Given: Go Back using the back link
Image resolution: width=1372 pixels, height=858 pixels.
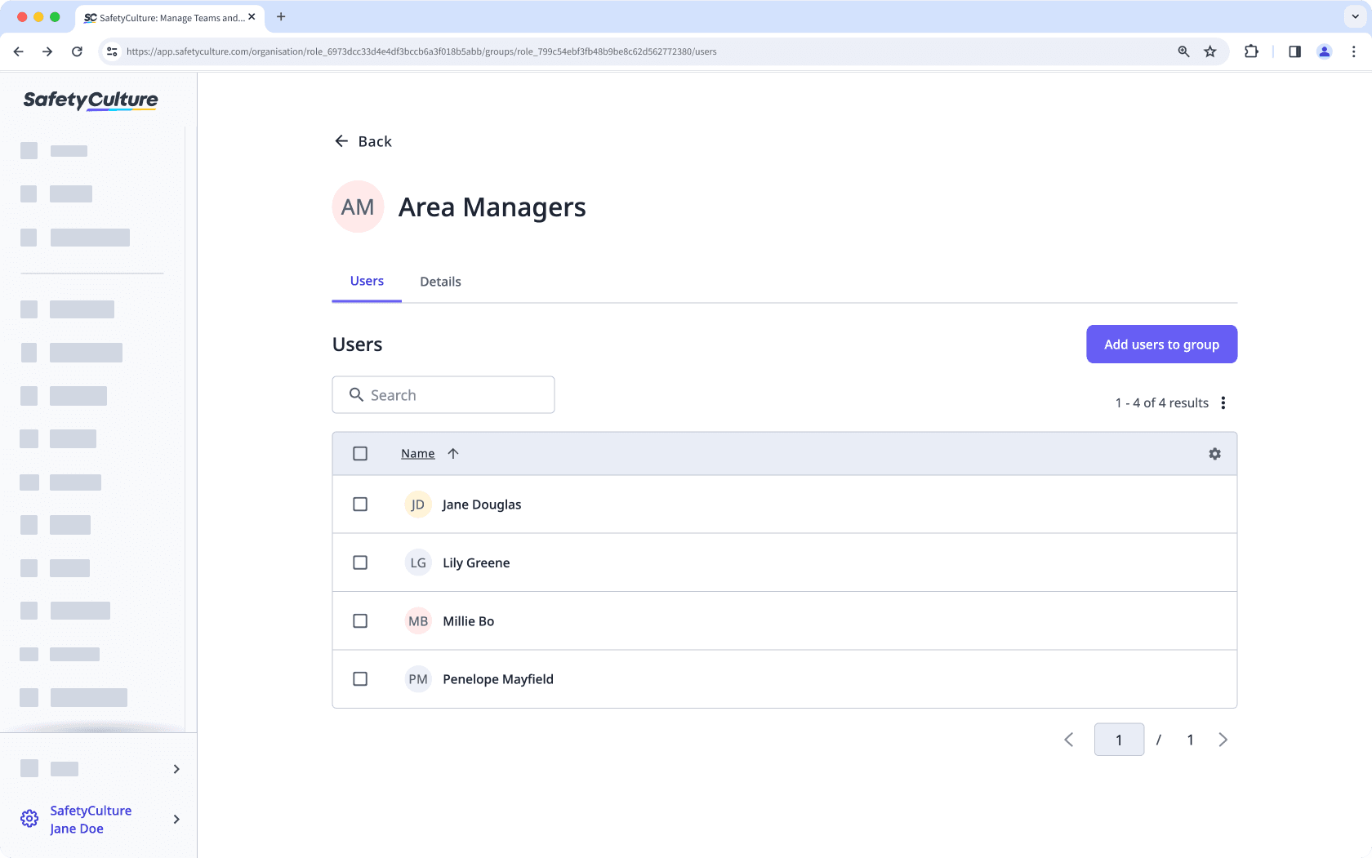Looking at the screenshot, I should 363,140.
